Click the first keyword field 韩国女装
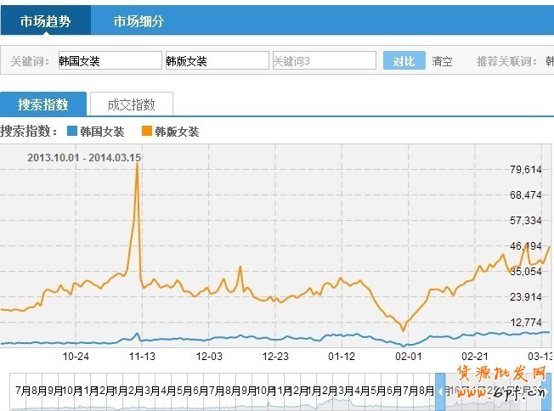The image size is (554, 411). pos(108,61)
